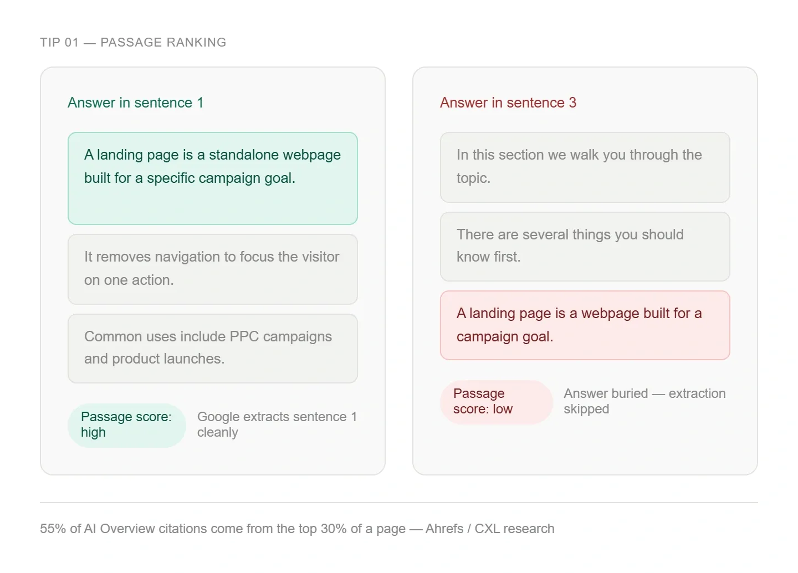Click the 'TIP 01 — PASSAGE RANKING' heading

(x=133, y=43)
